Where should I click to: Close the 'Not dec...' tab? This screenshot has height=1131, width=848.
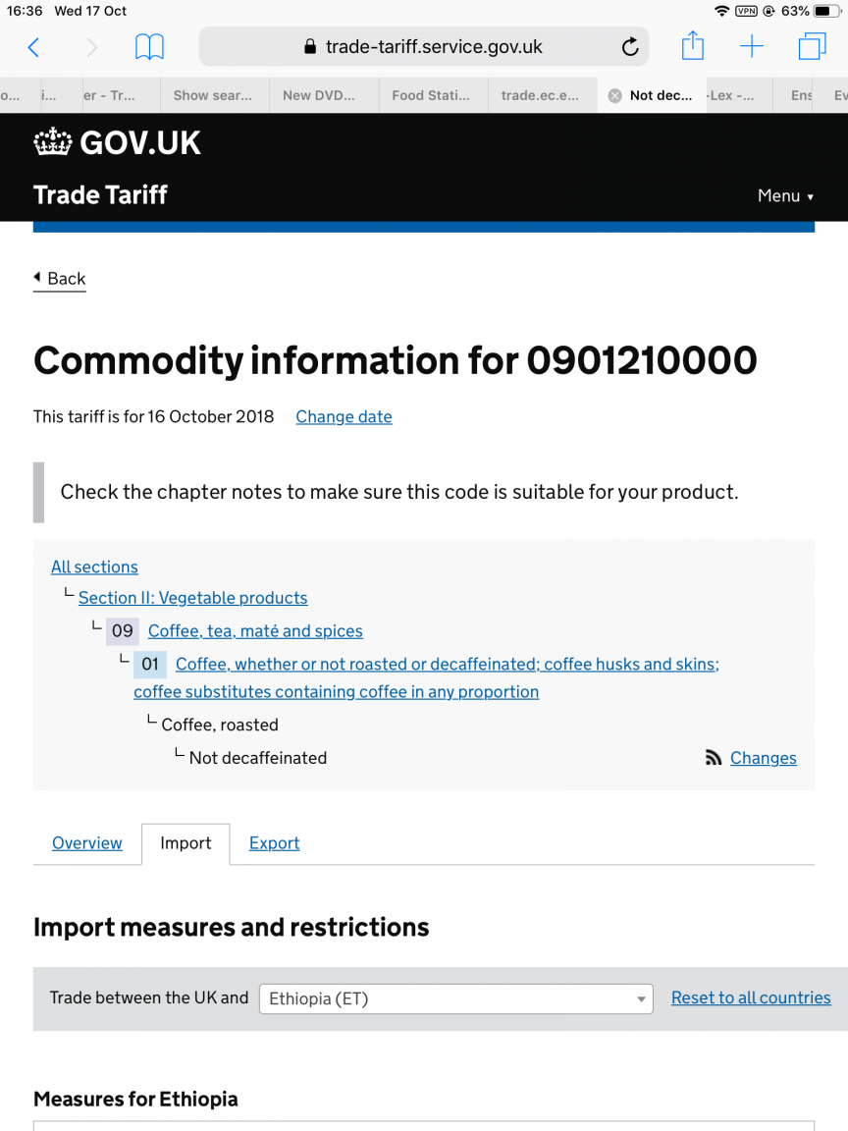[x=614, y=96]
